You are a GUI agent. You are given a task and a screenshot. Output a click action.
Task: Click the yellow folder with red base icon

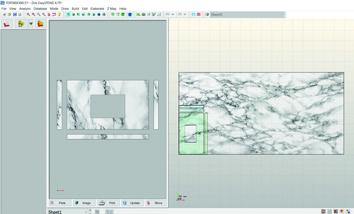click(x=40, y=24)
